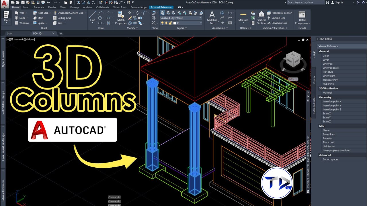Open the Vision Tools ribbon tab
367x206 pixels.
point(120,7)
